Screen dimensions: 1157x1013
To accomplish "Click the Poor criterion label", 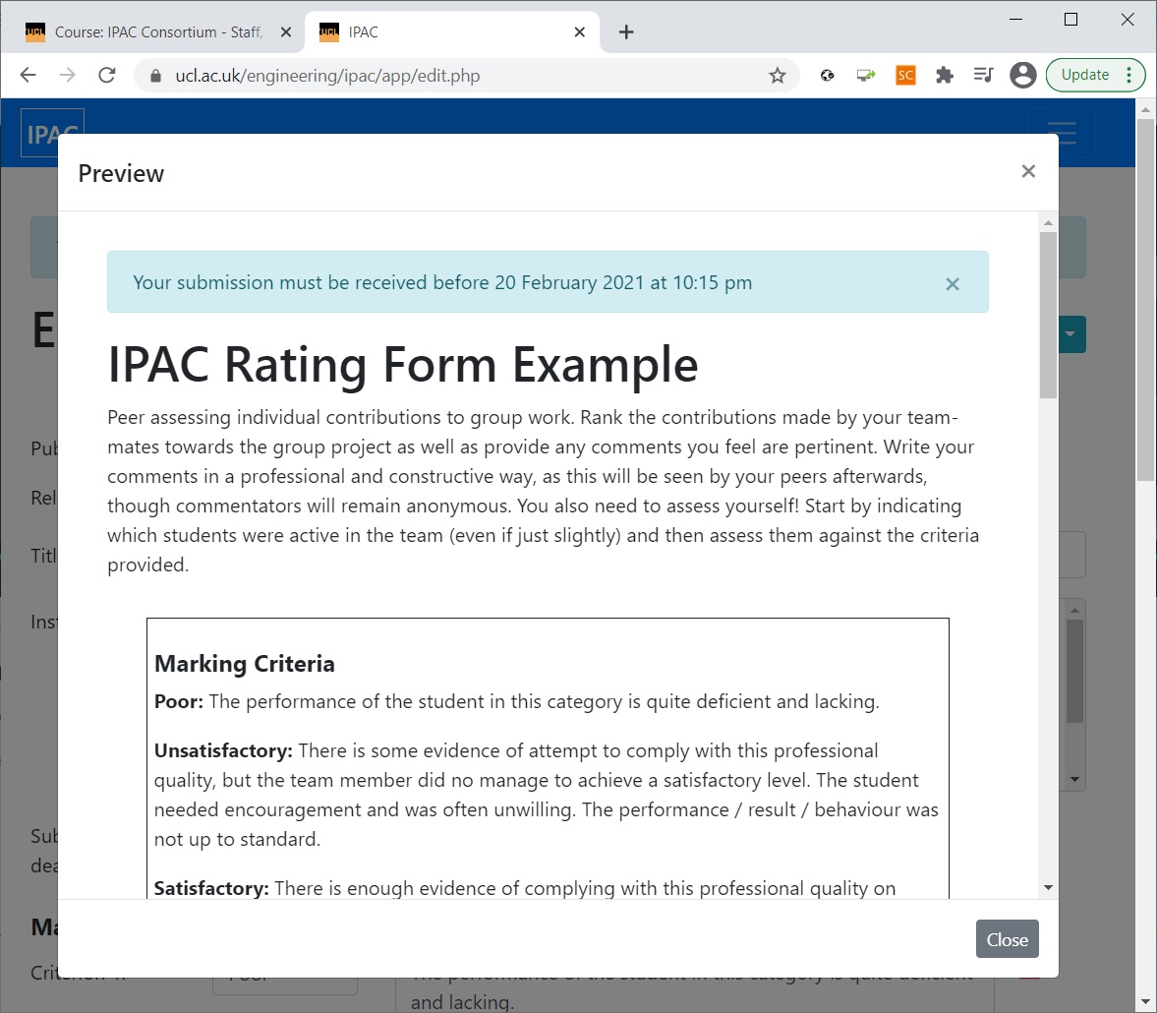I will coord(179,701).
